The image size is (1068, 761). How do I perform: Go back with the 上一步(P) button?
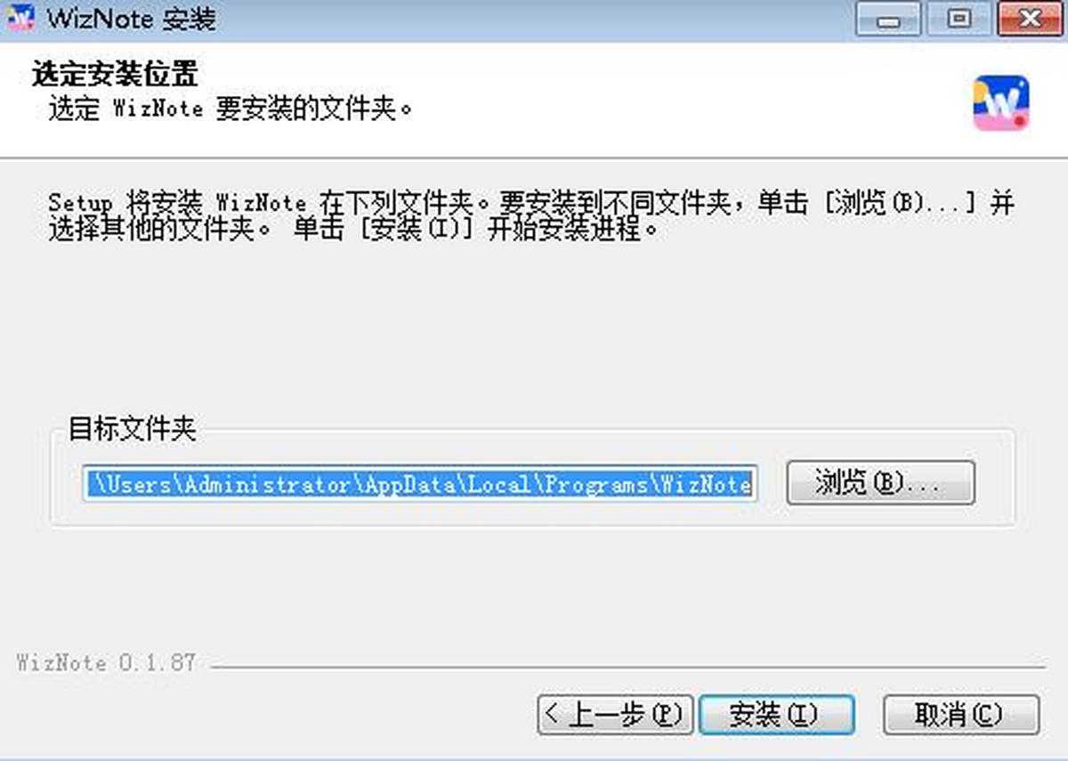pos(615,715)
